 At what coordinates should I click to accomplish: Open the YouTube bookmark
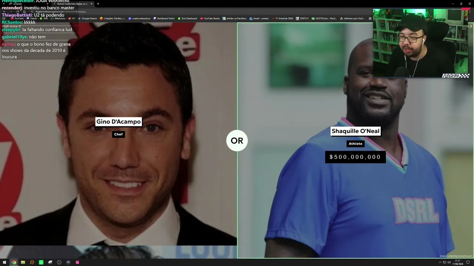[17, 18]
